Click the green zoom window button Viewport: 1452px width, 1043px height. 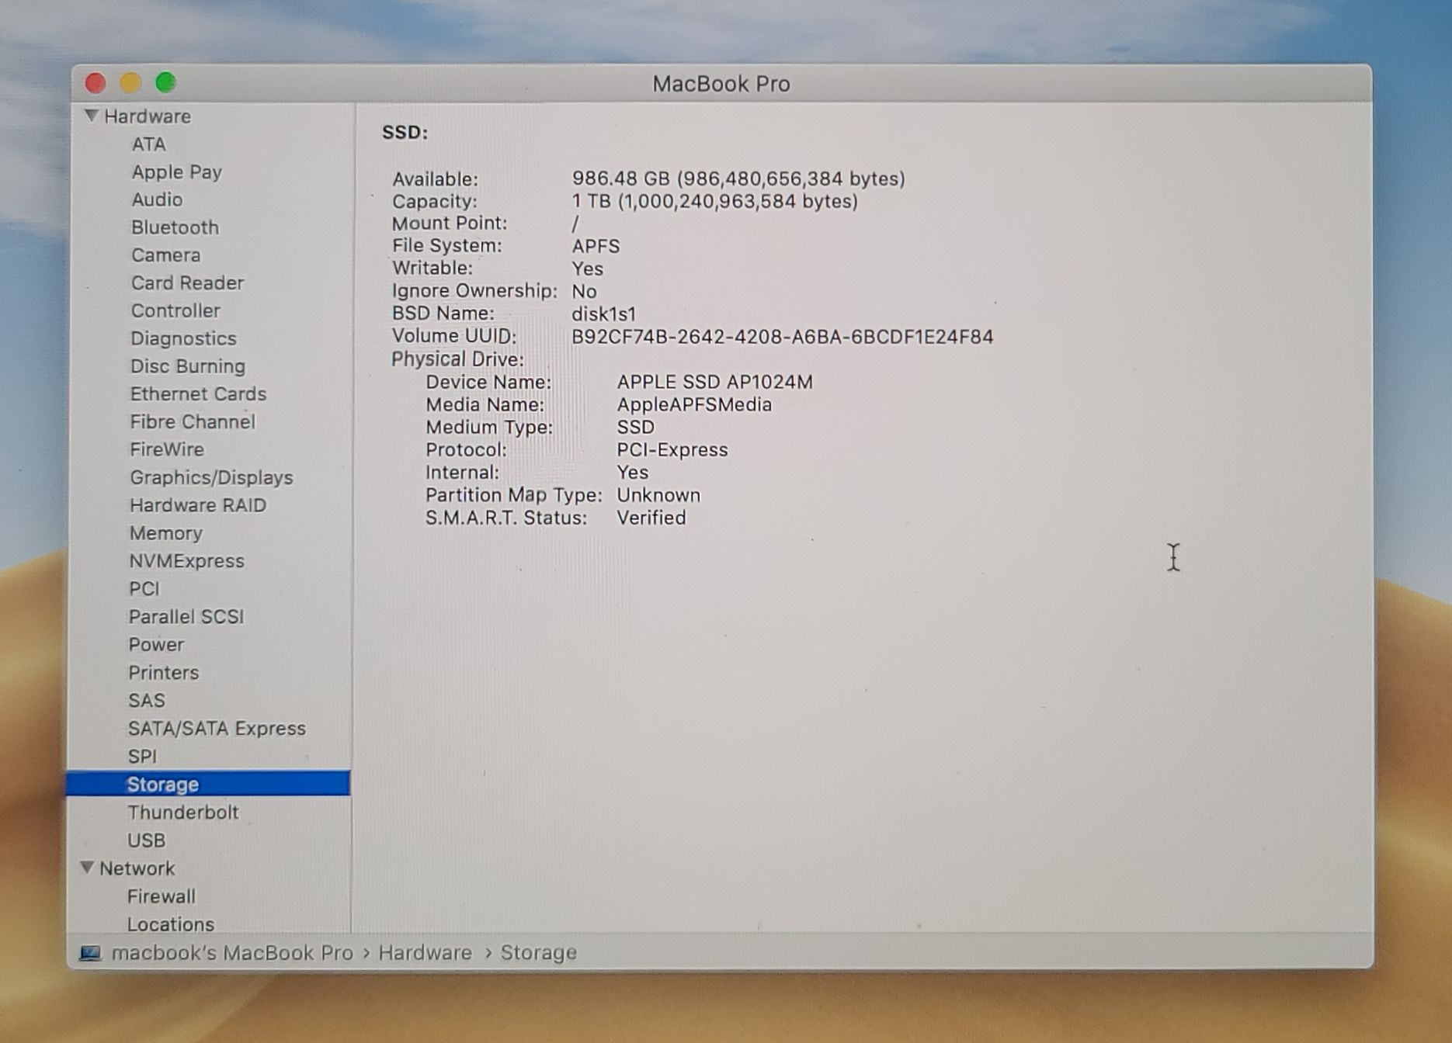pos(165,82)
